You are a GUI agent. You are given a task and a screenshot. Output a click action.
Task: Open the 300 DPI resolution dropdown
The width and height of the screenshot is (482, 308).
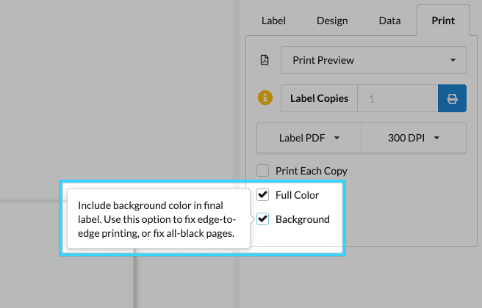point(414,138)
